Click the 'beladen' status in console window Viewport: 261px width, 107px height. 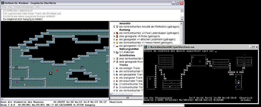[x=246, y=100]
